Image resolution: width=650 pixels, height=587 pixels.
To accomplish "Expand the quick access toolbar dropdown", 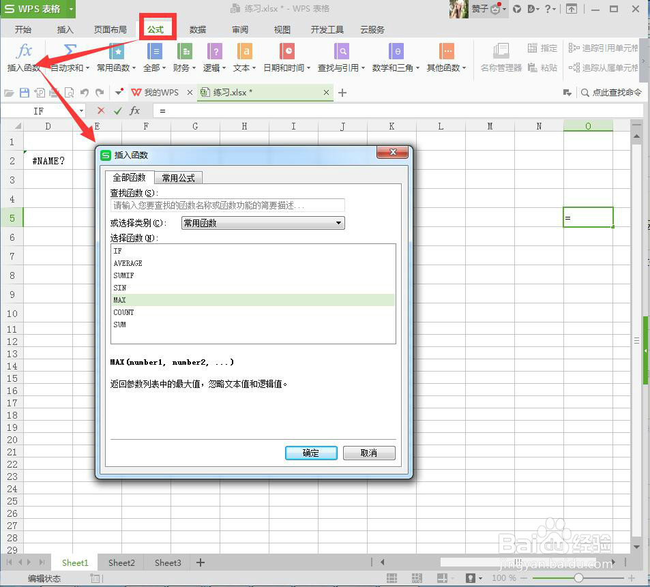I will (x=119, y=92).
